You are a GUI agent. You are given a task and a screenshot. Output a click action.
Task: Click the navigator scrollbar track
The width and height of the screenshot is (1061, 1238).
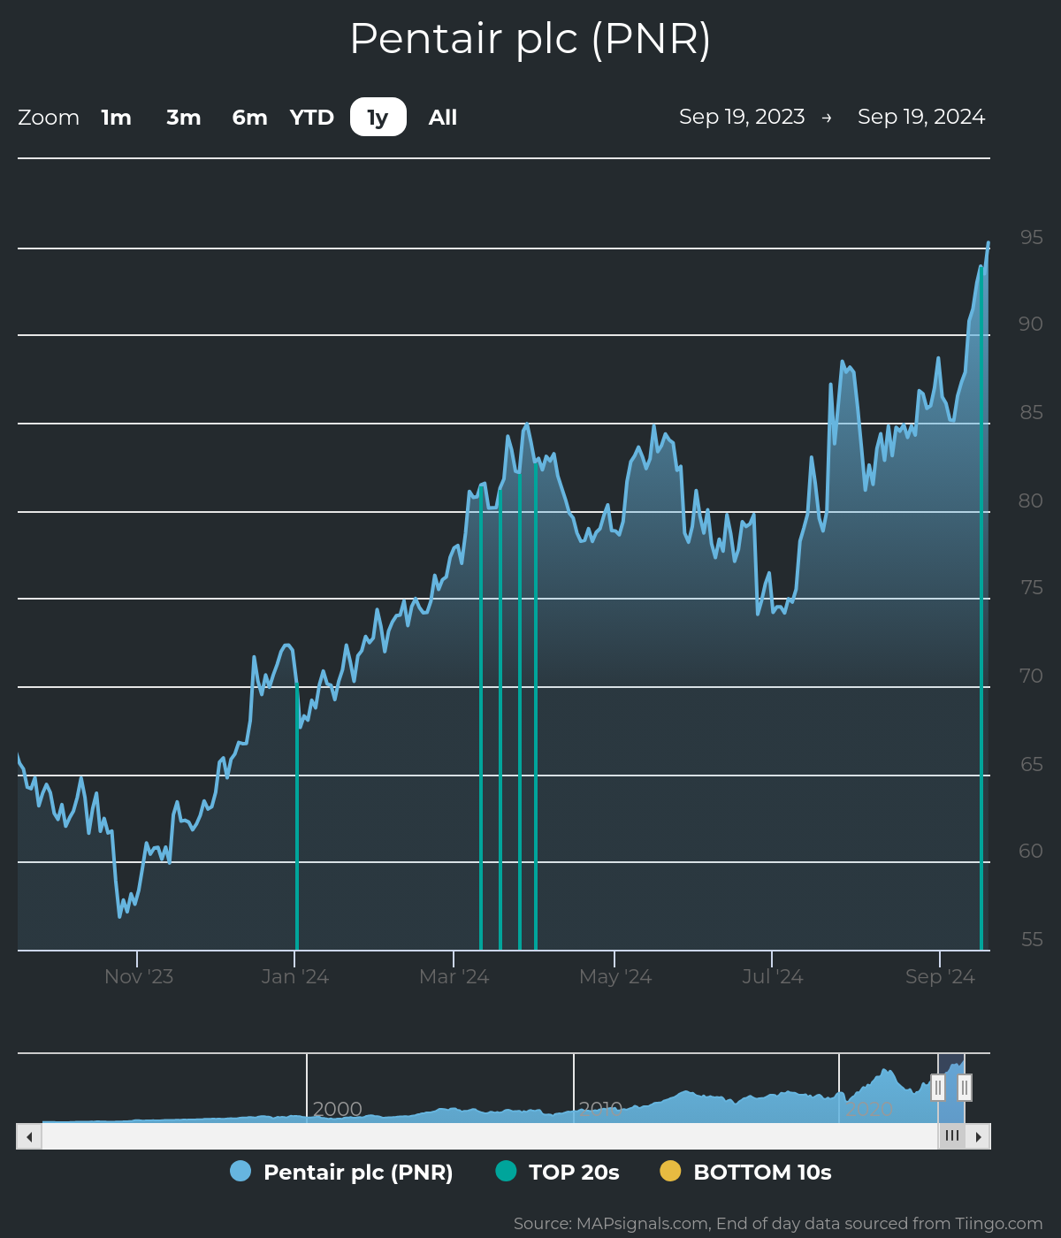(489, 1136)
